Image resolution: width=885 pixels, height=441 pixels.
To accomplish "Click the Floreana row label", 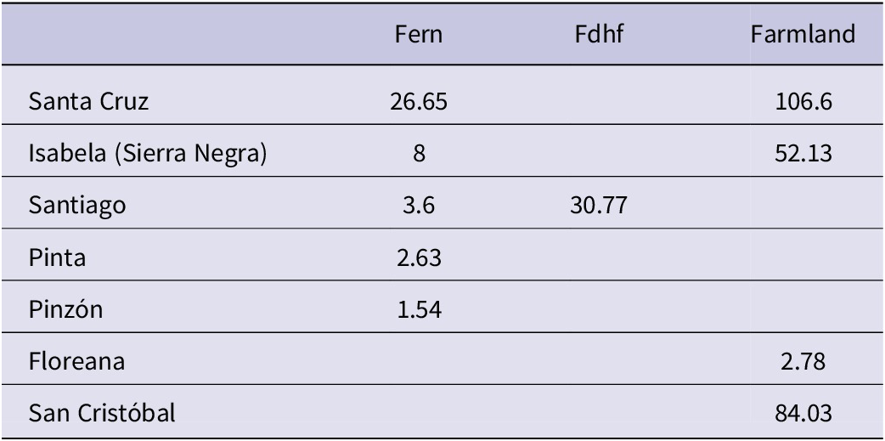I will pos(77,362).
